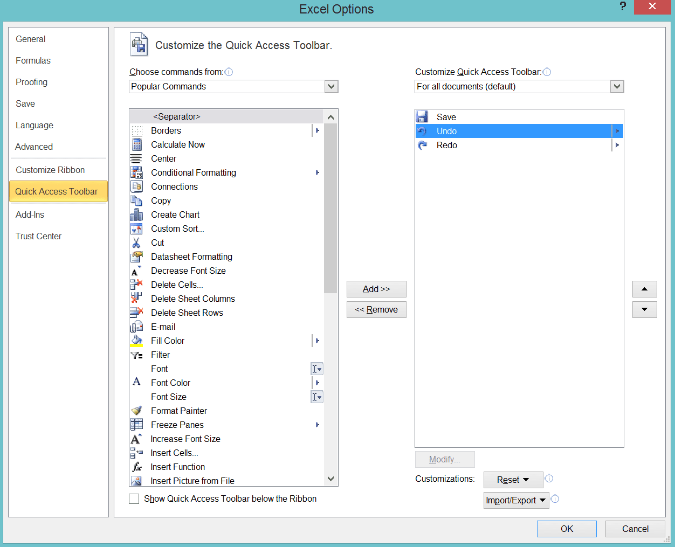Image resolution: width=675 pixels, height=547 pixels.
Task: Open the Trust Center category
Action: [x=38, y=236]
